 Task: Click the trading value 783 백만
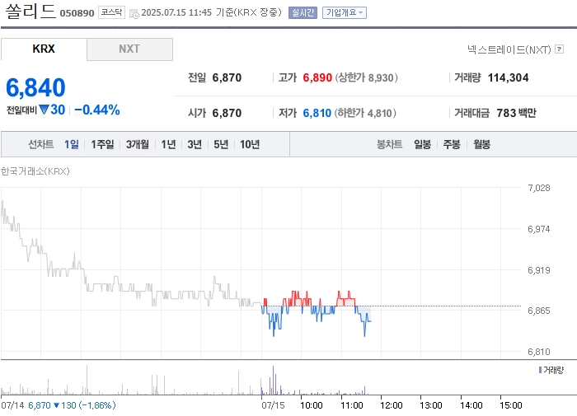coord(516,113)
